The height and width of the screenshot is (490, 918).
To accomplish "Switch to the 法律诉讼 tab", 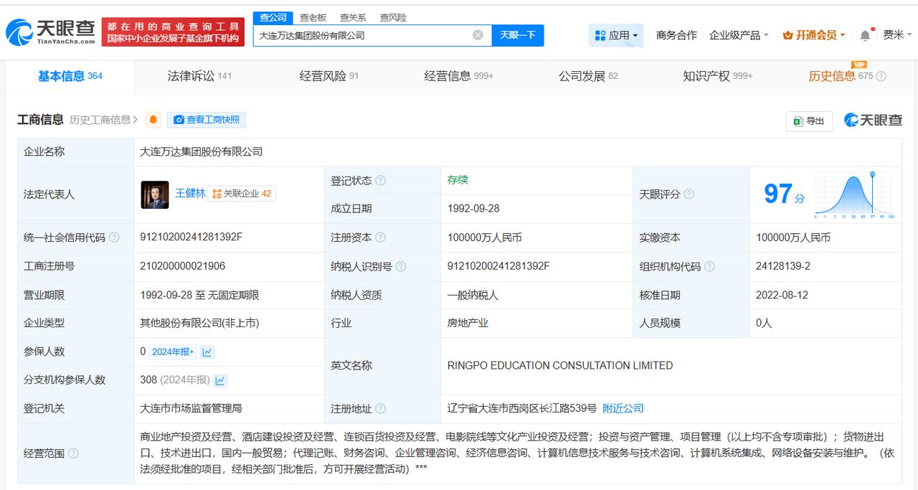I will click(x=199, y=76).
